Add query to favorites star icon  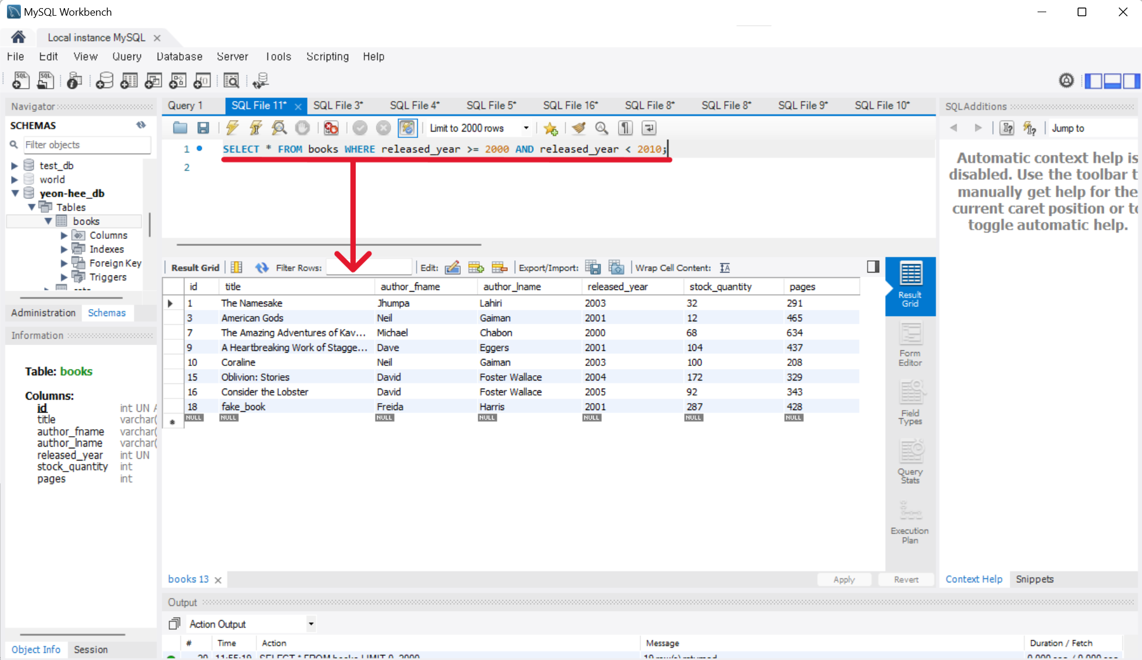coord(550,128)
